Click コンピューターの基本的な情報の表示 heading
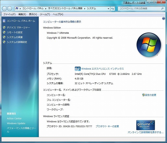167x143 pixels. coord(62,22)
